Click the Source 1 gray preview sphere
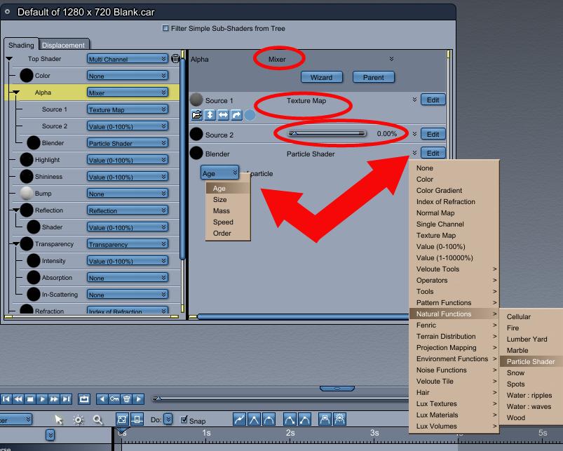The image size is (563, 451). point(196,100)
